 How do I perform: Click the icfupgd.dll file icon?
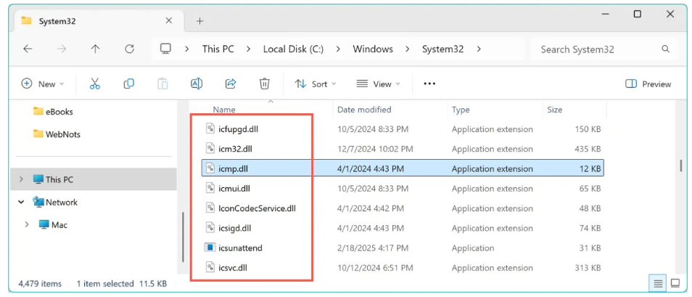click(x=210, y=129)
